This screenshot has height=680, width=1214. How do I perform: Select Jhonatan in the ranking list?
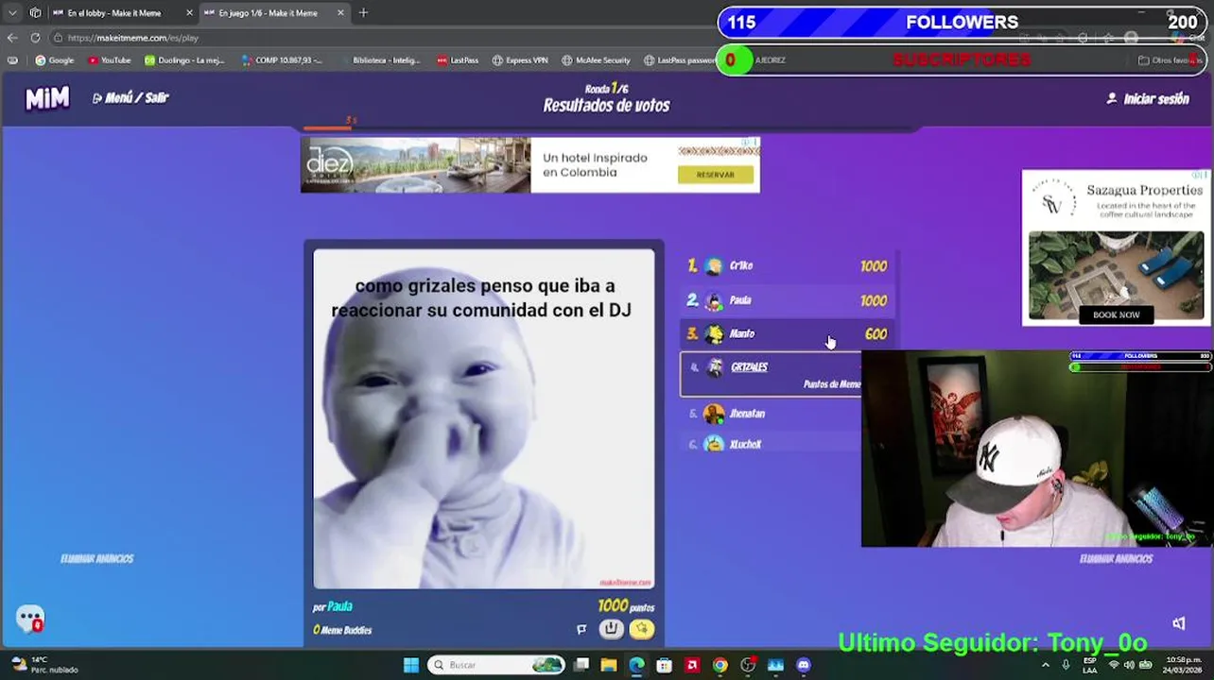click(772, 414)
